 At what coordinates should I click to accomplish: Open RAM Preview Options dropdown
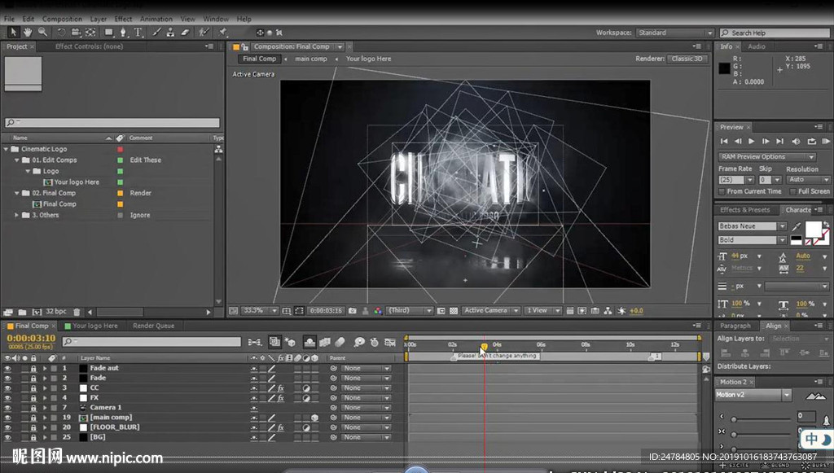pyautogui.click(x=767, y=157)
